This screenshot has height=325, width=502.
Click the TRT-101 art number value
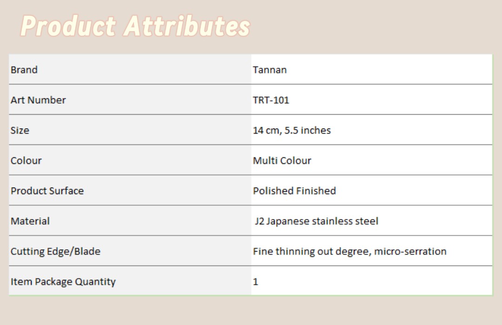pyautogui.click(x=271, y=100)
